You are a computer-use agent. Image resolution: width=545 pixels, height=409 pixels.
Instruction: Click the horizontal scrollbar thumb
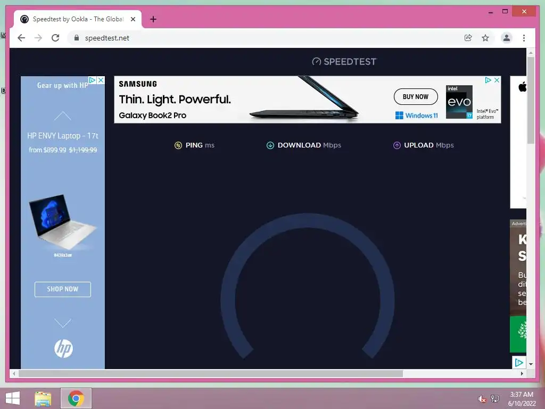point(211,373)
